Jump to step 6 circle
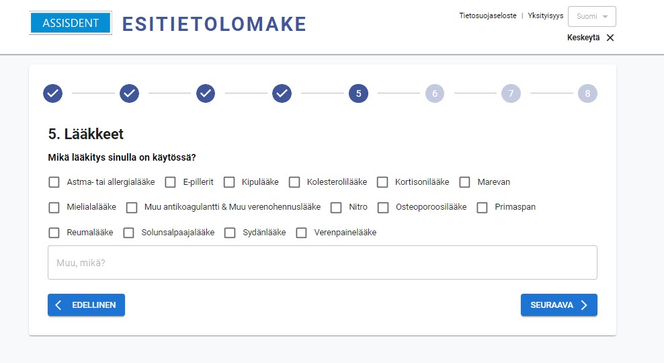This screenshot has width=664, height=363. point(435,93)
